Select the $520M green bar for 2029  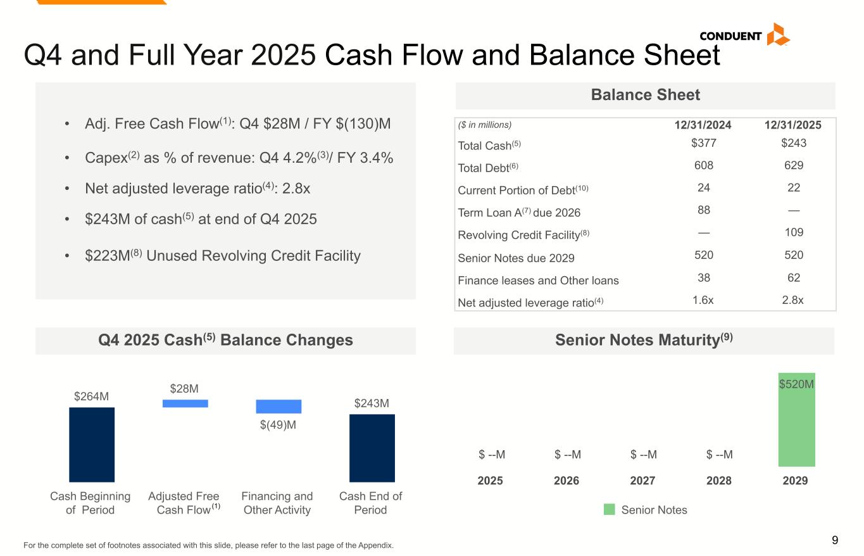(796, 419)
